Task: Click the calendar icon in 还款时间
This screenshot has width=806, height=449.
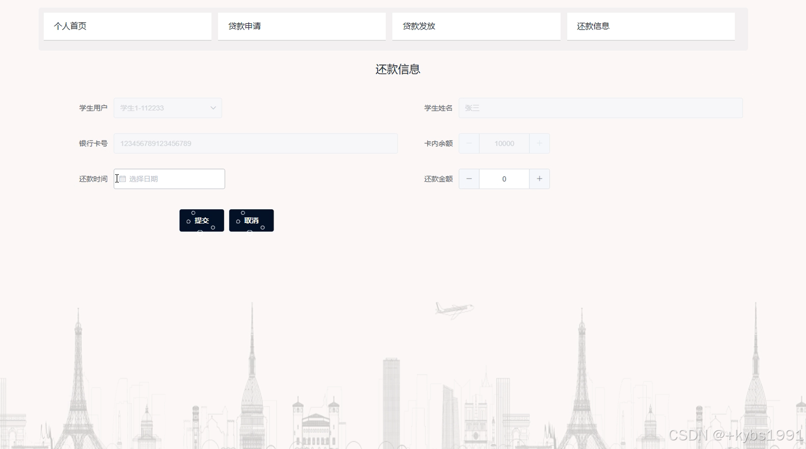Action: click(x=122, y=179)
